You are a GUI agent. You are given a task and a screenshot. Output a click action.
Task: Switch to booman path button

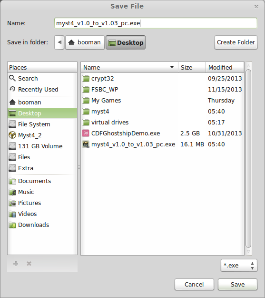click(85, 42)
